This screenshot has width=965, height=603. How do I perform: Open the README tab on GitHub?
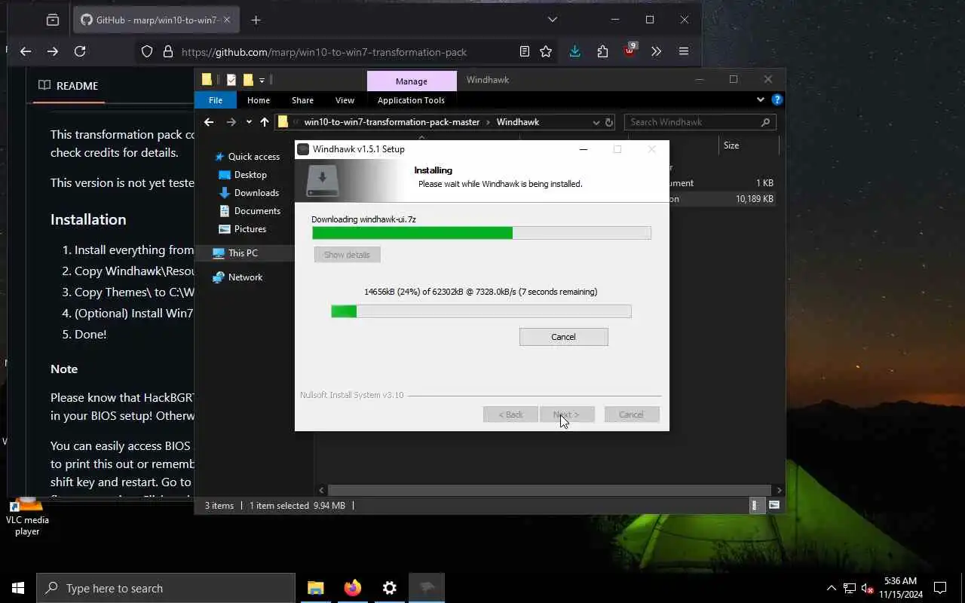(x=69, y=85)
